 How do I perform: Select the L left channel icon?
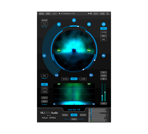59,24
